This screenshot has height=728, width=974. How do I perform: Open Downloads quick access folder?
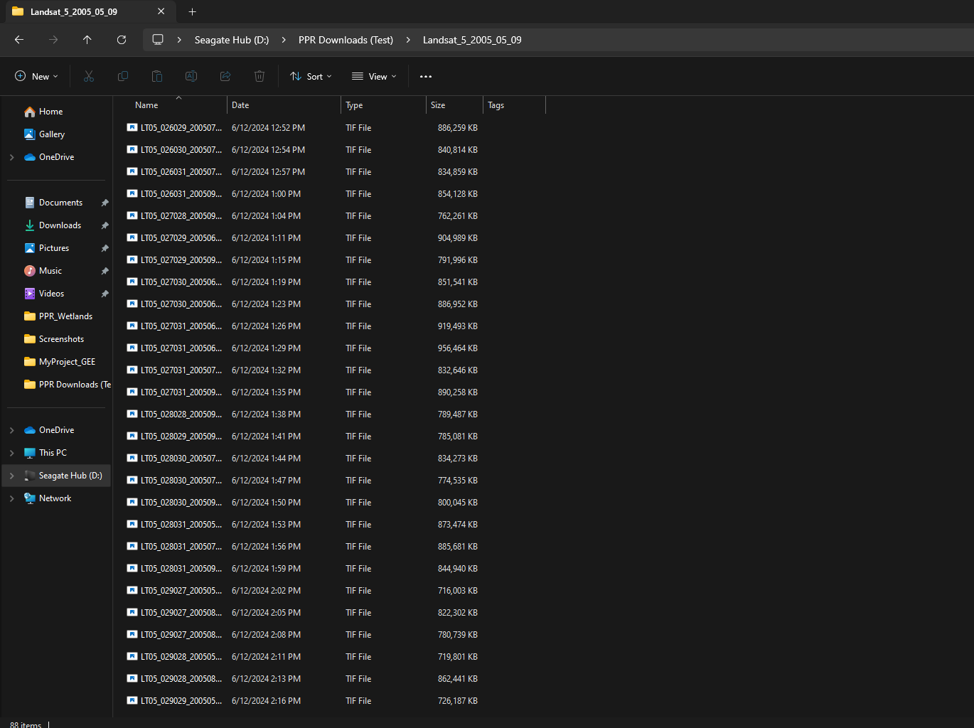(x=56, y=225)
